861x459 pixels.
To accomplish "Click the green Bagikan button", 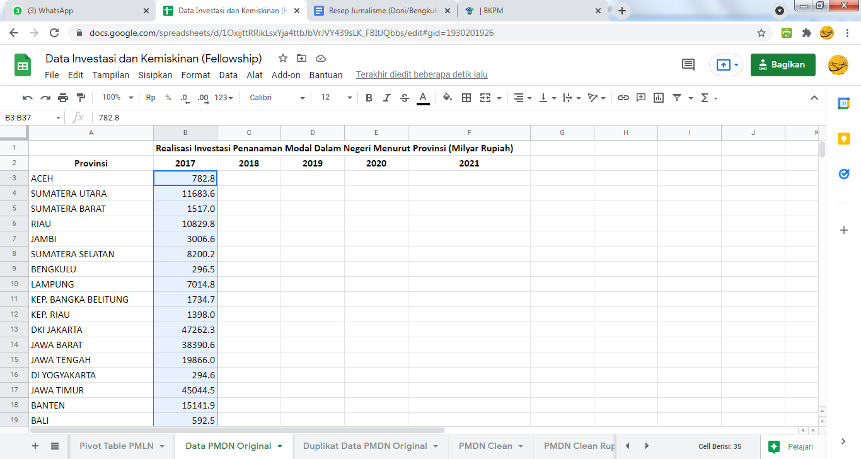I will pos(782,64).
